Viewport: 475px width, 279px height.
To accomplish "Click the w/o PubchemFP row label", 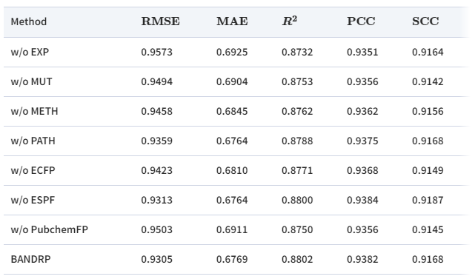I will click(50, 229).
